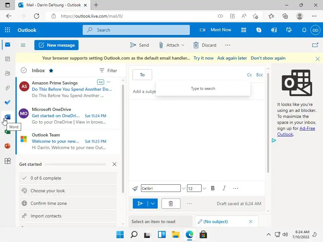This screenshot has width=323, height=242.
Task: Click the New message button
Action: pos(56,45)
